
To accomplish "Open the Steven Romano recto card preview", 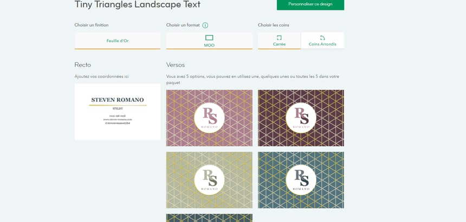I will click(118, 112).
